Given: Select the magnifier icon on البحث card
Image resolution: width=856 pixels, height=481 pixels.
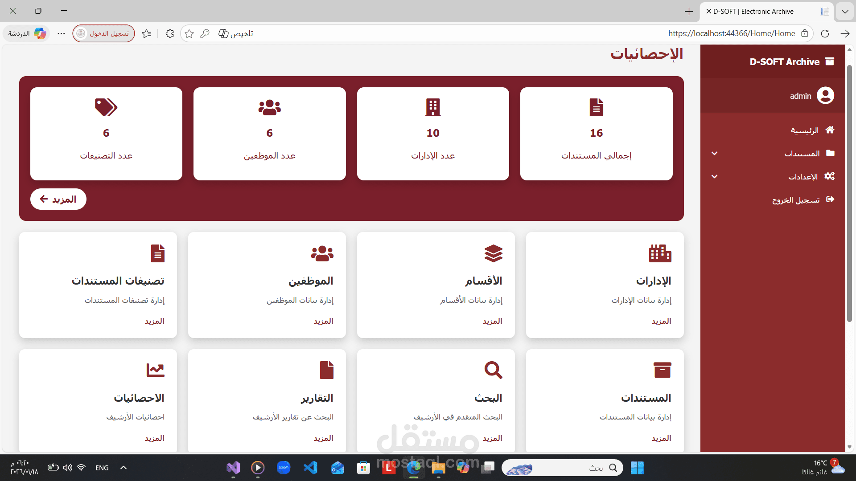Looking at the screenshot, I should [493, 370].
